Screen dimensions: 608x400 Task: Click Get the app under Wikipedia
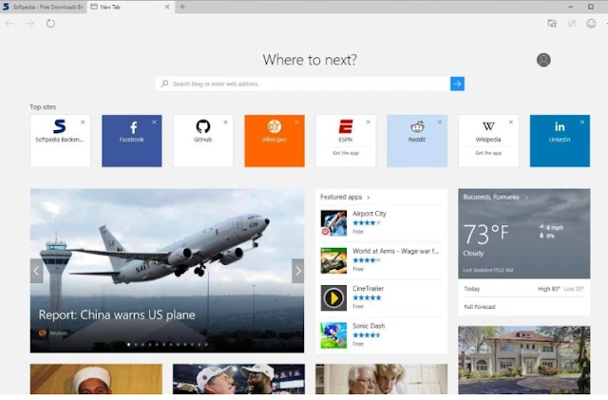coord(488,153)
